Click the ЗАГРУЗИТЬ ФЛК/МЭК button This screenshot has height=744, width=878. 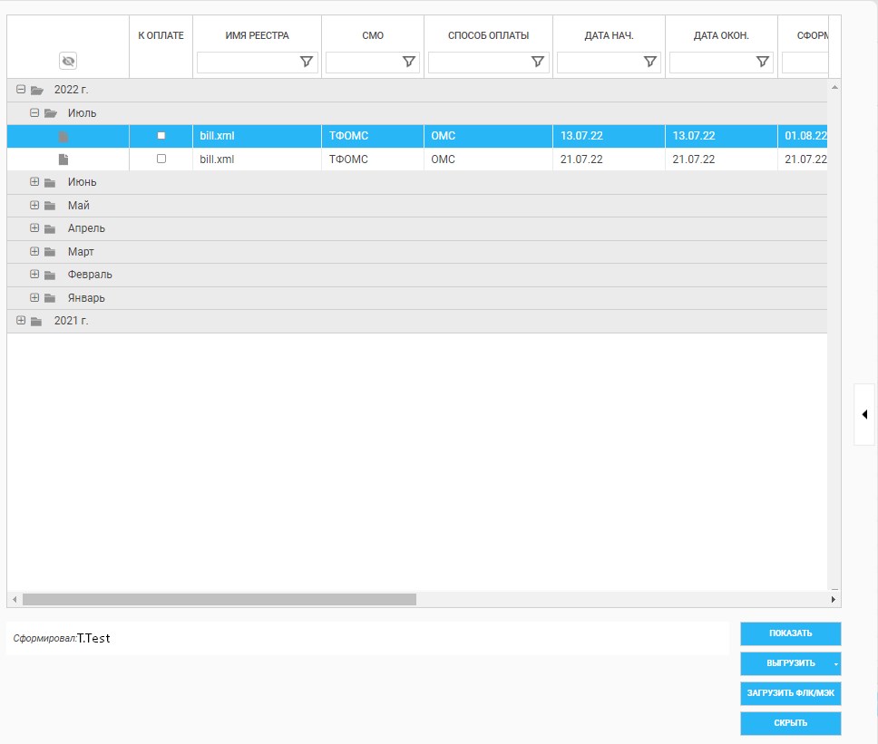(790, 693)
